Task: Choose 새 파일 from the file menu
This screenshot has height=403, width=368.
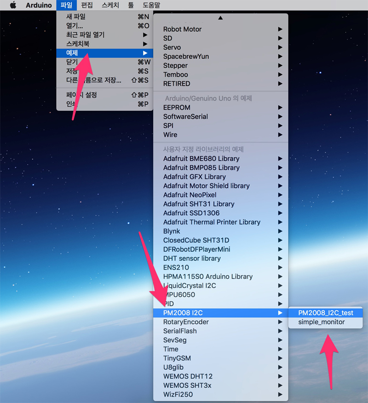Action: point(104,17)
